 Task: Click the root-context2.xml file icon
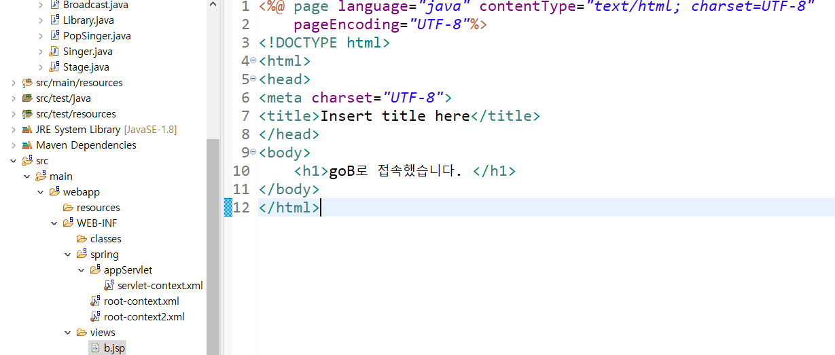[96, 316]
